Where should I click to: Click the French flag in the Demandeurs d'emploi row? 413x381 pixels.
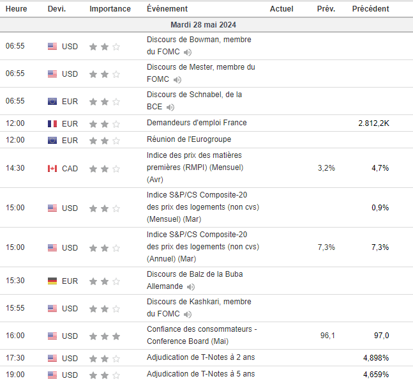click(x=52, y=123)
